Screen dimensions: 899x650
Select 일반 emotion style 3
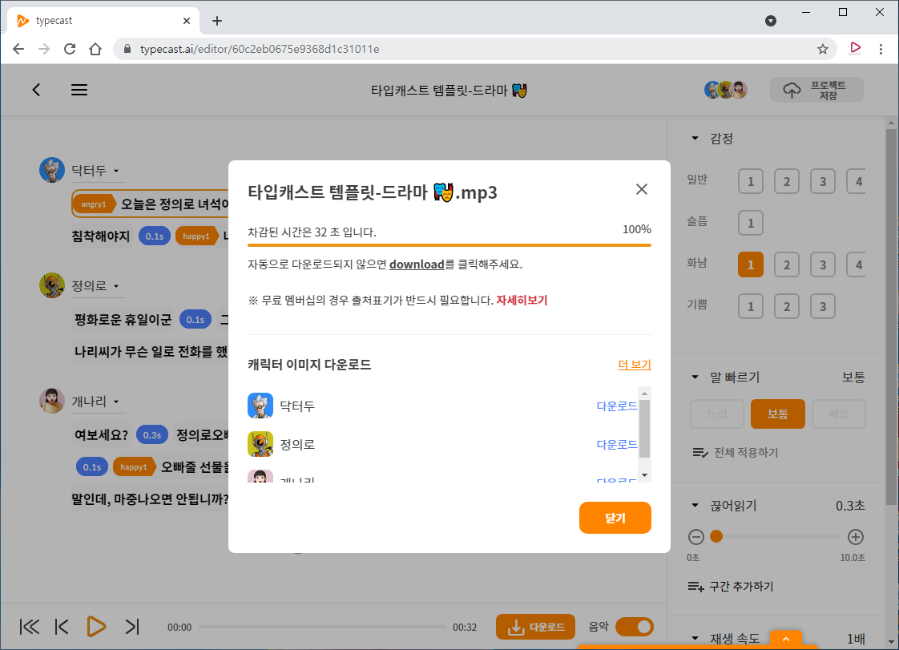tap(823, 181)
